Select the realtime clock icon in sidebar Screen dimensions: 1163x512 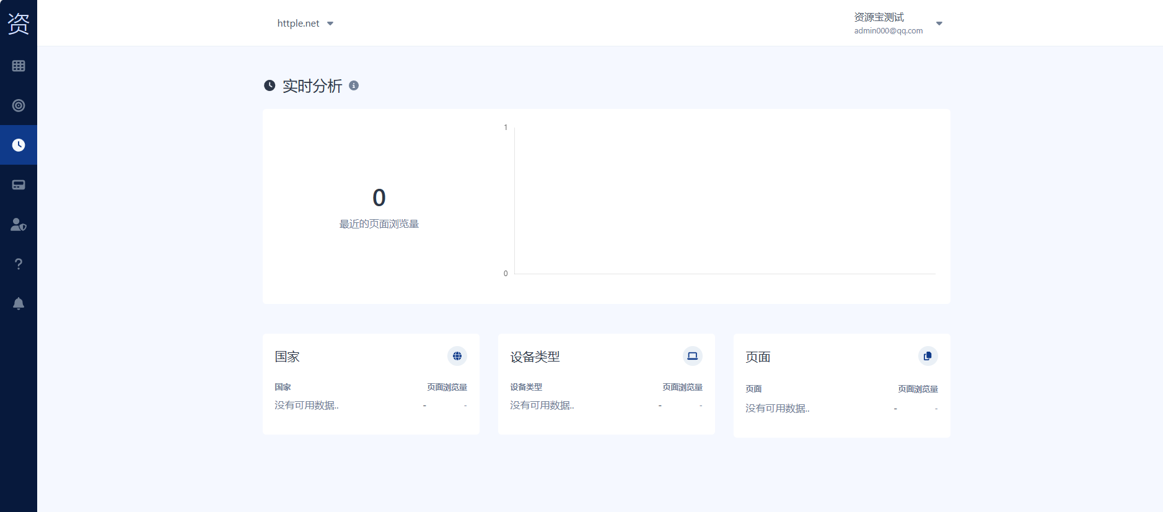[19, 145]
